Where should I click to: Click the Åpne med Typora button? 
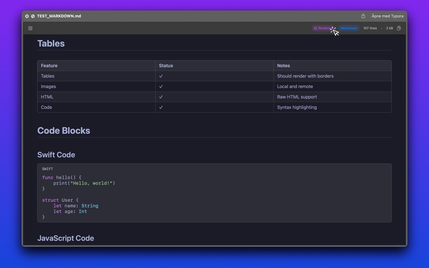(387, 16)
